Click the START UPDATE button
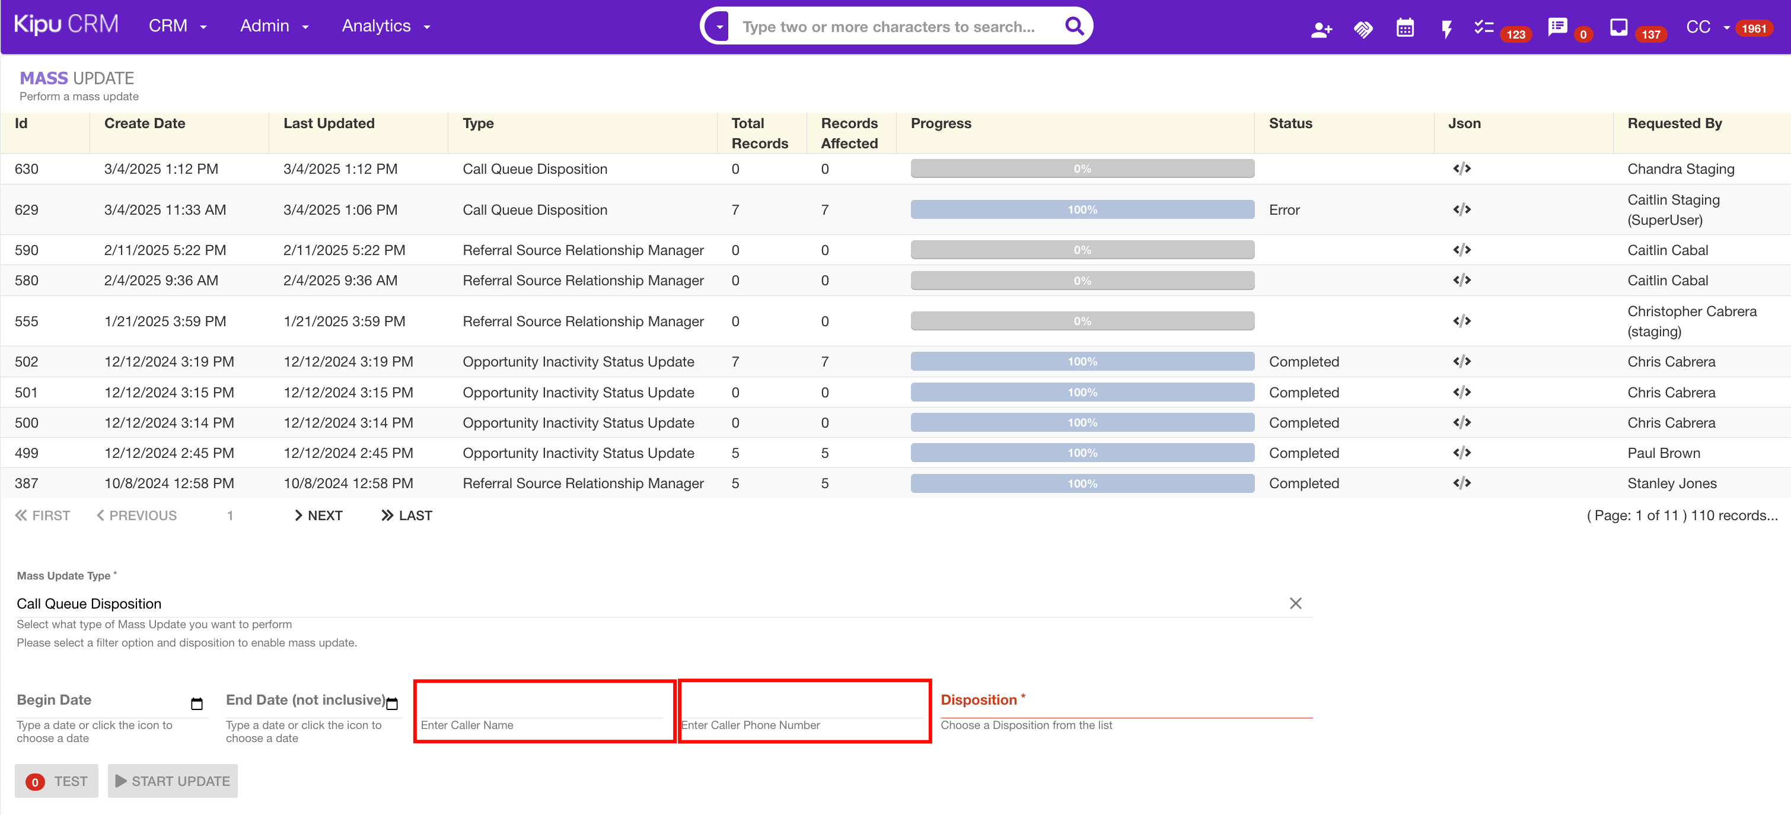 pyautogui.click(x=173, y=781)
